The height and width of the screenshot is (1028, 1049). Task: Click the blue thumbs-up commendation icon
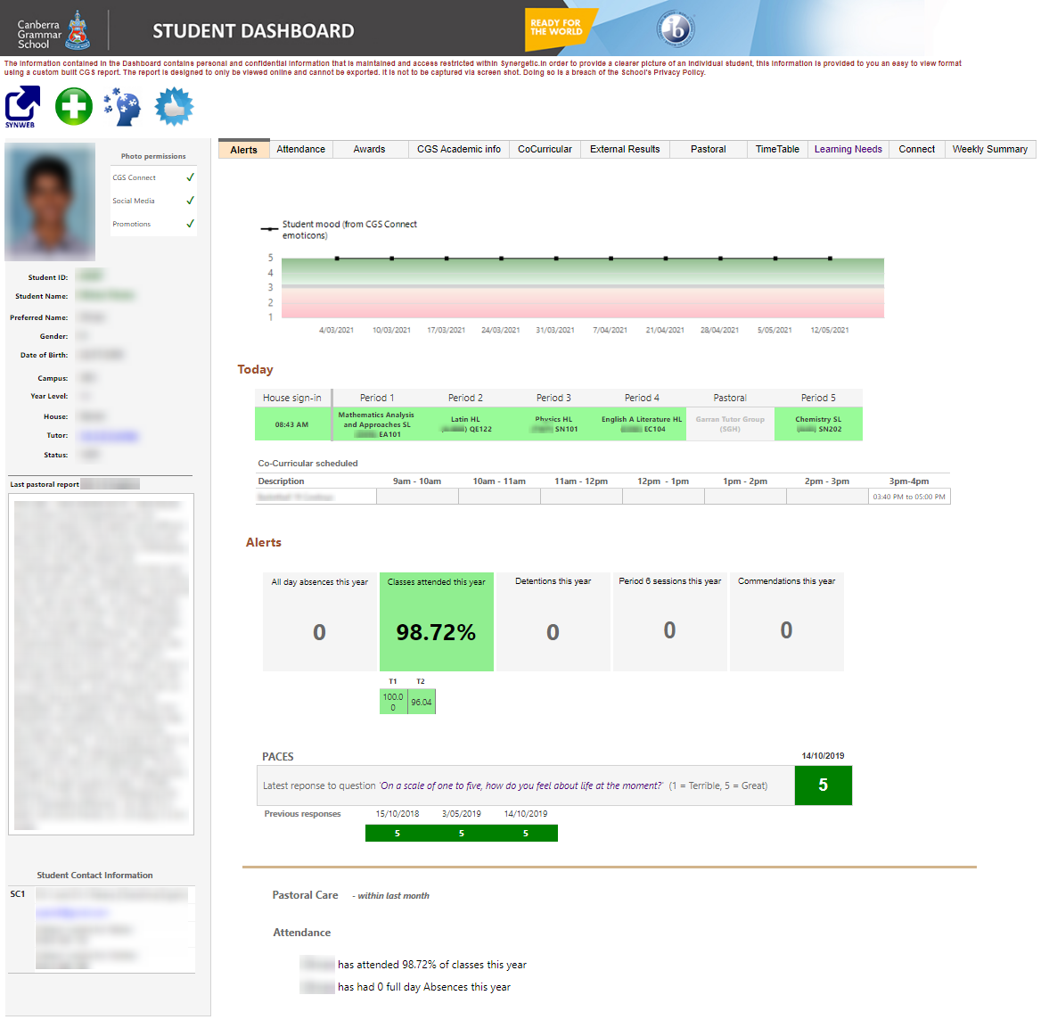point(174,107)
